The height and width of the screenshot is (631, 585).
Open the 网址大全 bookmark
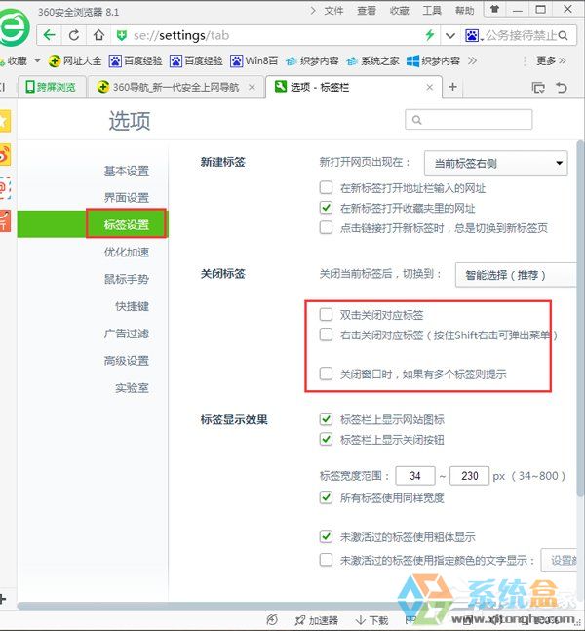[75, 61]
